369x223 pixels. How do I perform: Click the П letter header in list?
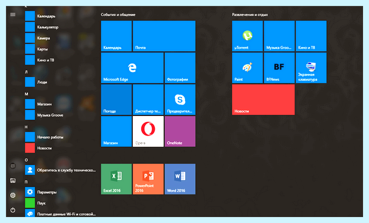[x=26, y=182]
